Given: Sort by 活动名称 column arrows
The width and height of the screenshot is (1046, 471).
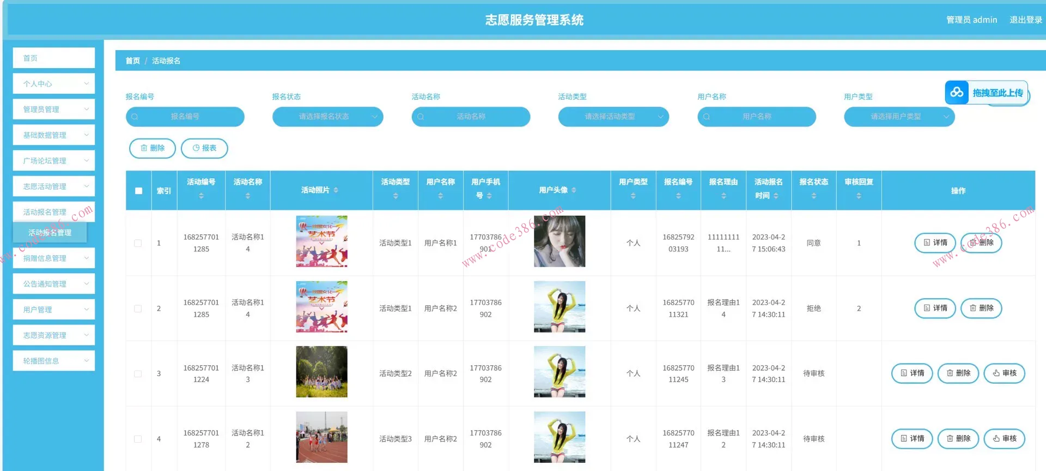Looking at the screenshot, I should (x=248, y=196).
